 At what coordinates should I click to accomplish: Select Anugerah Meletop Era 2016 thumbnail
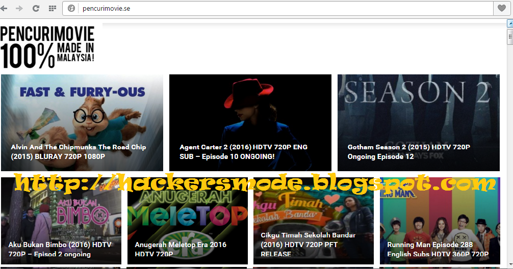pyautogui.click(x=188, y=221)
